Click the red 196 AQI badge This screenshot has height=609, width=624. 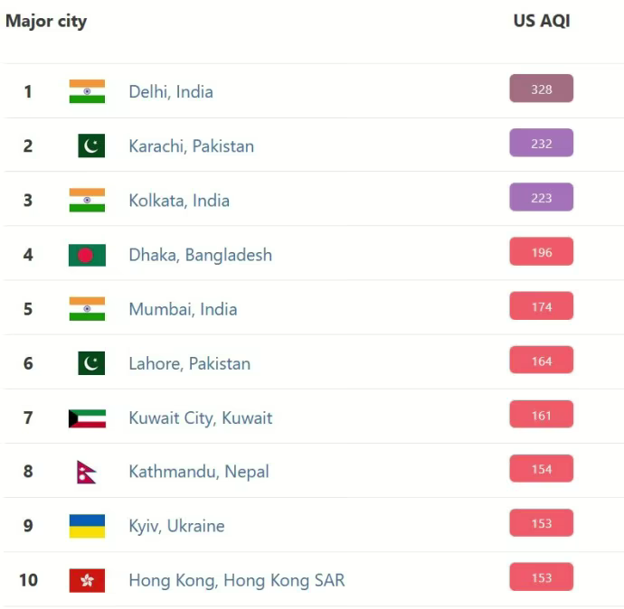tap(541, 252)
